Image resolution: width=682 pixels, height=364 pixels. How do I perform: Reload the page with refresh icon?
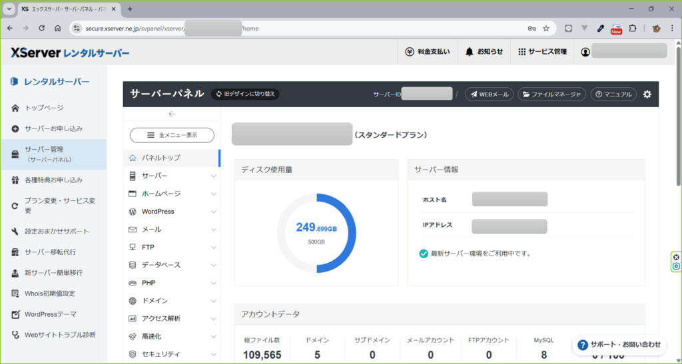coord(42,28)
